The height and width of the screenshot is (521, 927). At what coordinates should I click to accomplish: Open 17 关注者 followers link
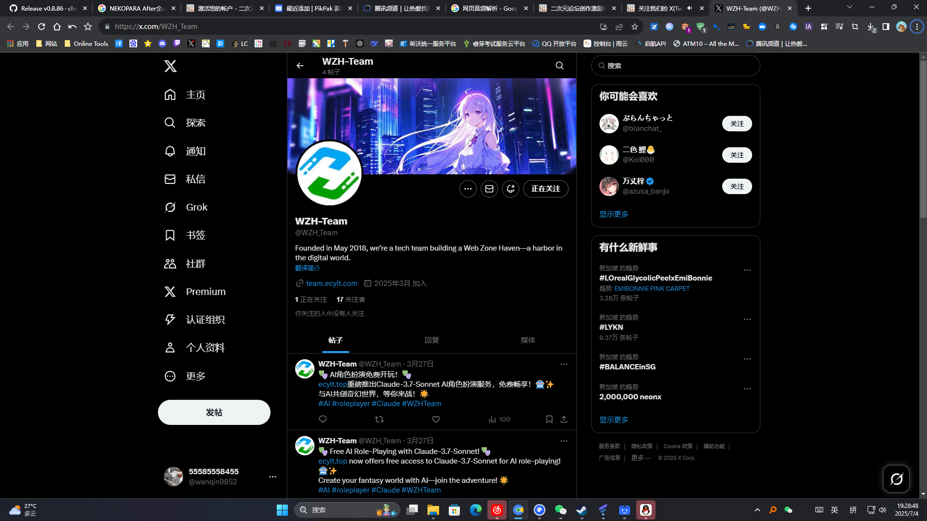[351, 299]
